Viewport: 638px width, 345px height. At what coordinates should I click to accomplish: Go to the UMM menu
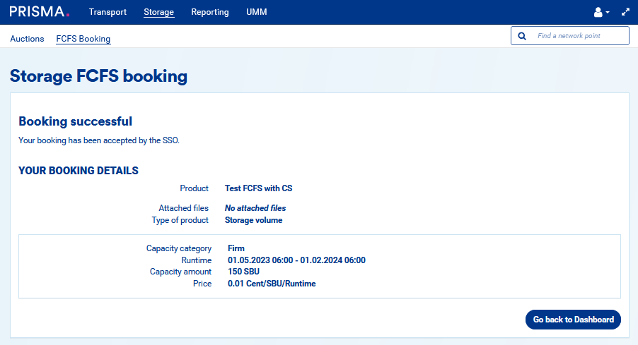(257, 12)
